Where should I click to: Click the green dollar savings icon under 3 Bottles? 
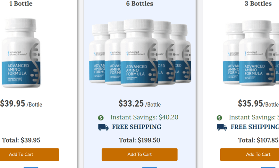click(x=219, y=118)
